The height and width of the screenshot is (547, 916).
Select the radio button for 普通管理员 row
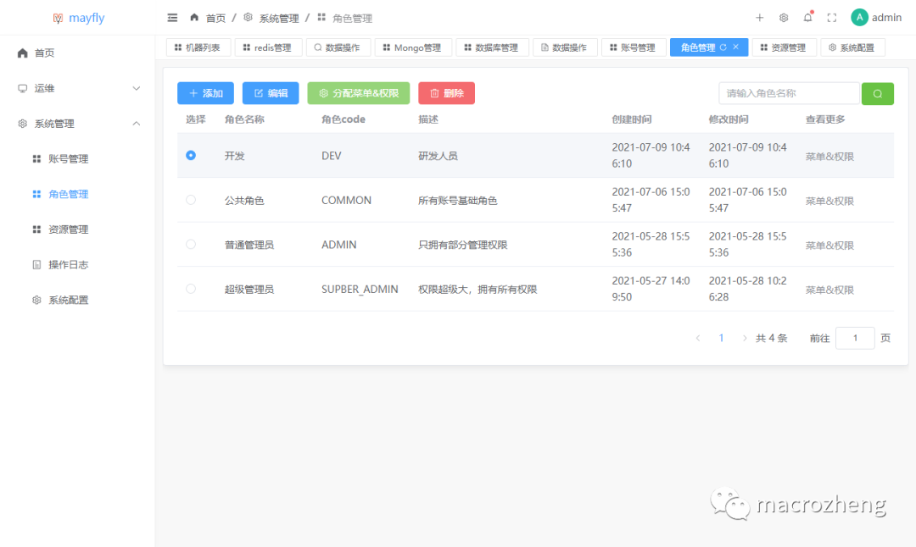191,244
